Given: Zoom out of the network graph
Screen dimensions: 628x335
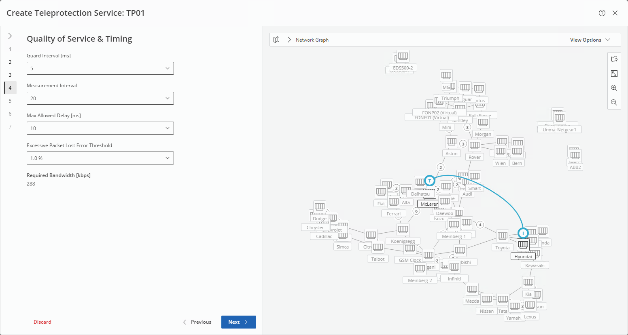Looking at the screenshot, I should tap(614, 103).
